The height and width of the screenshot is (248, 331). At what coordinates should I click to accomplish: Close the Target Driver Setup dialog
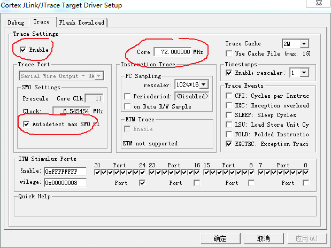(319, 3)
